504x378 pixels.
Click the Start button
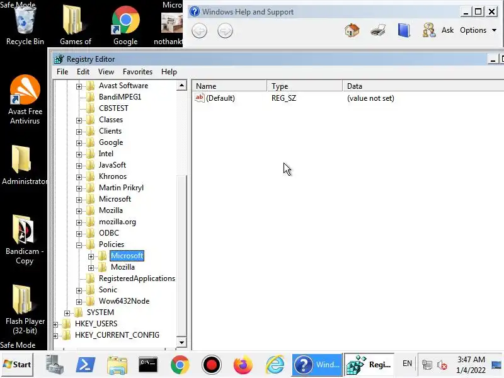tap(17, 365)
